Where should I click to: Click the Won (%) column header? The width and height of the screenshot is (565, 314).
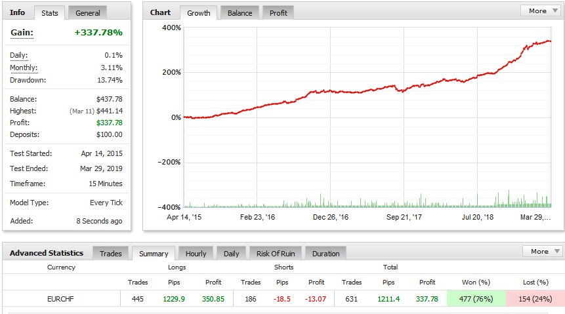(x=476, y=283)
